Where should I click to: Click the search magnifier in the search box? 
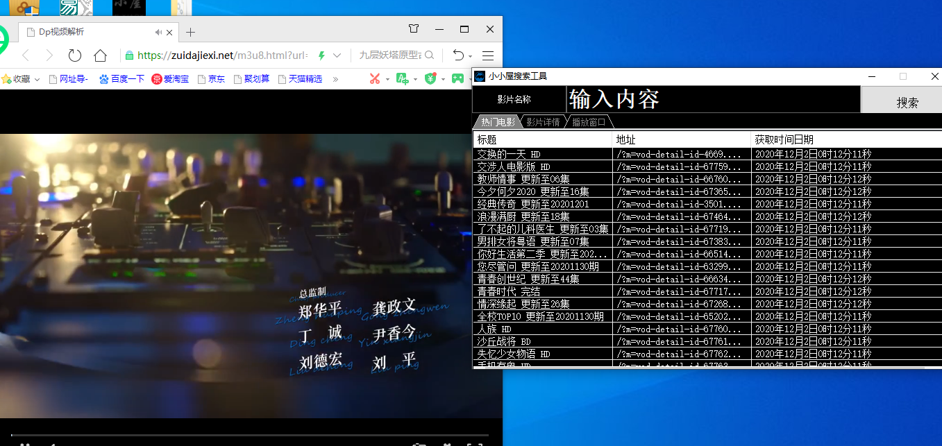428,55
